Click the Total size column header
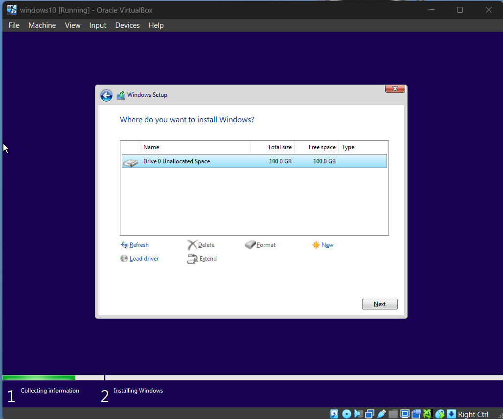 pos(272,147)
